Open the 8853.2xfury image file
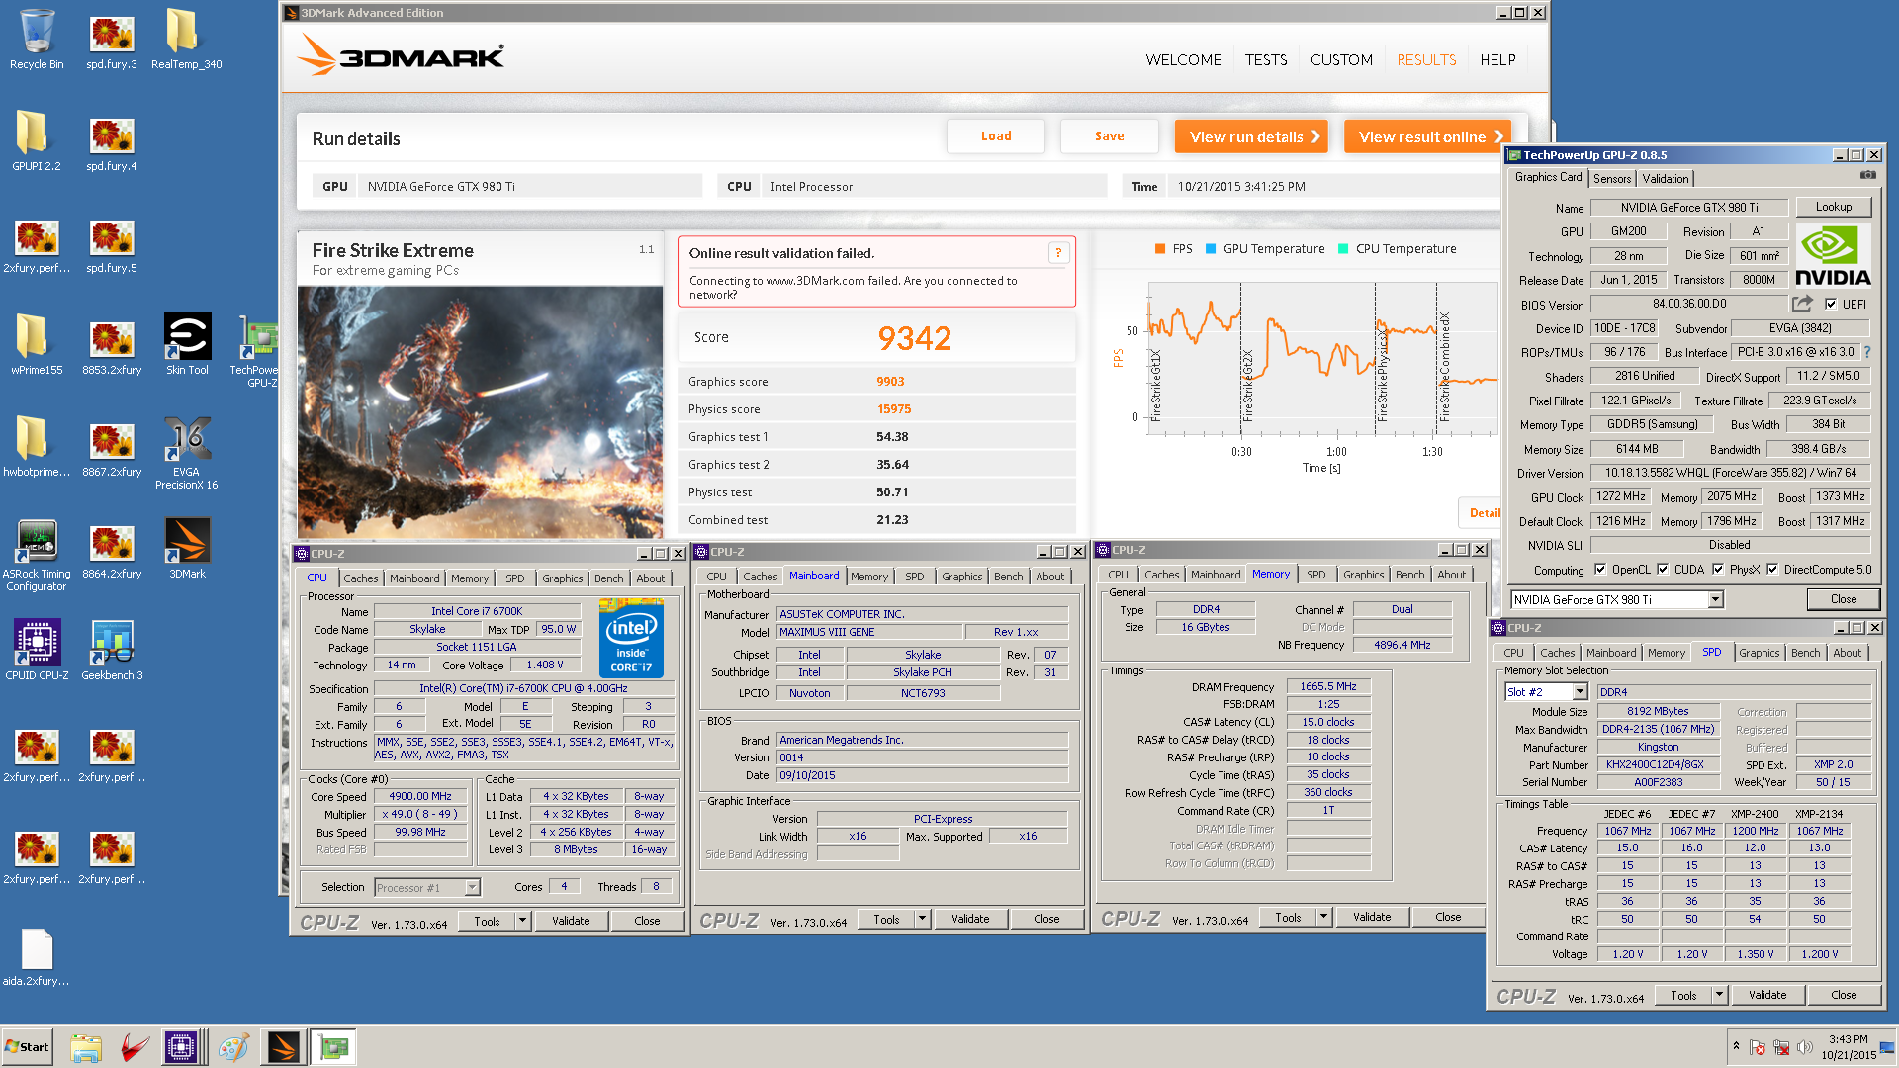1899x1068 pixels. [112, 345]
